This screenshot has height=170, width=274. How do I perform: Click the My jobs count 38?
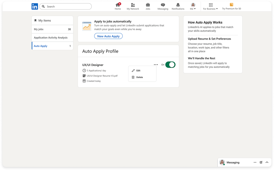point(69,29)
